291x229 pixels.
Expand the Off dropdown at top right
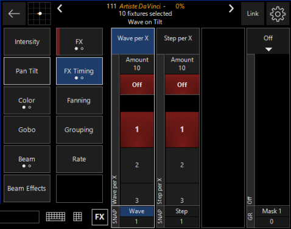pos(268,41)
